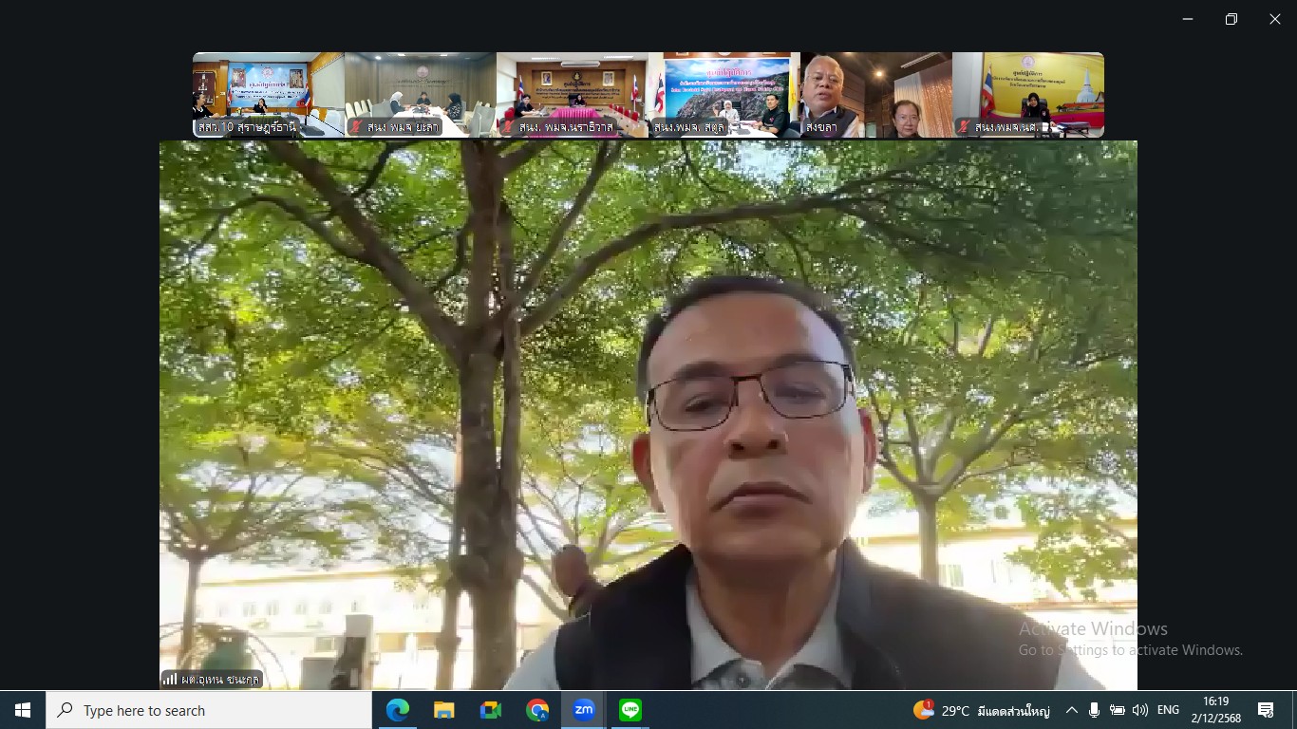
Task: Select the สนง.พมจ.นราธิวาส participant thumbnail
Action: (x=572, y=95)
